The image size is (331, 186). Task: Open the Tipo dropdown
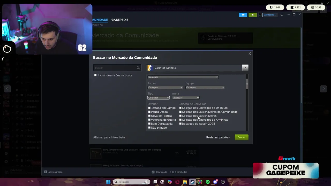click(158, 98)
